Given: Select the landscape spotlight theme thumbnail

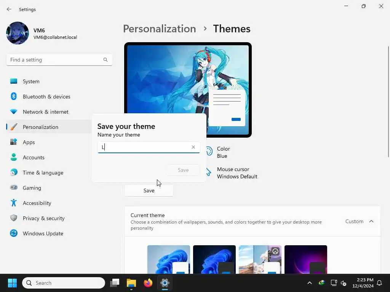Looking at the screenshot, I should pyautogui.click(x=260, y=259).
